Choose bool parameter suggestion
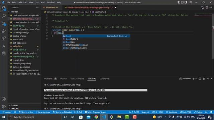The width and height of the screenshot is (214, 120). [96, 36]
